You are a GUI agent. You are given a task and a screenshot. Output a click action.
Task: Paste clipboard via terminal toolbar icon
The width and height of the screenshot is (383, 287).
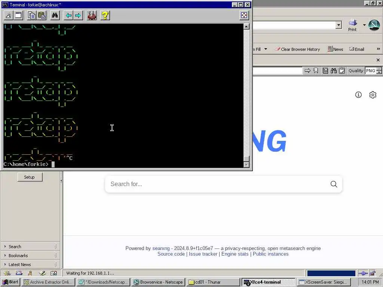point(42,16)
